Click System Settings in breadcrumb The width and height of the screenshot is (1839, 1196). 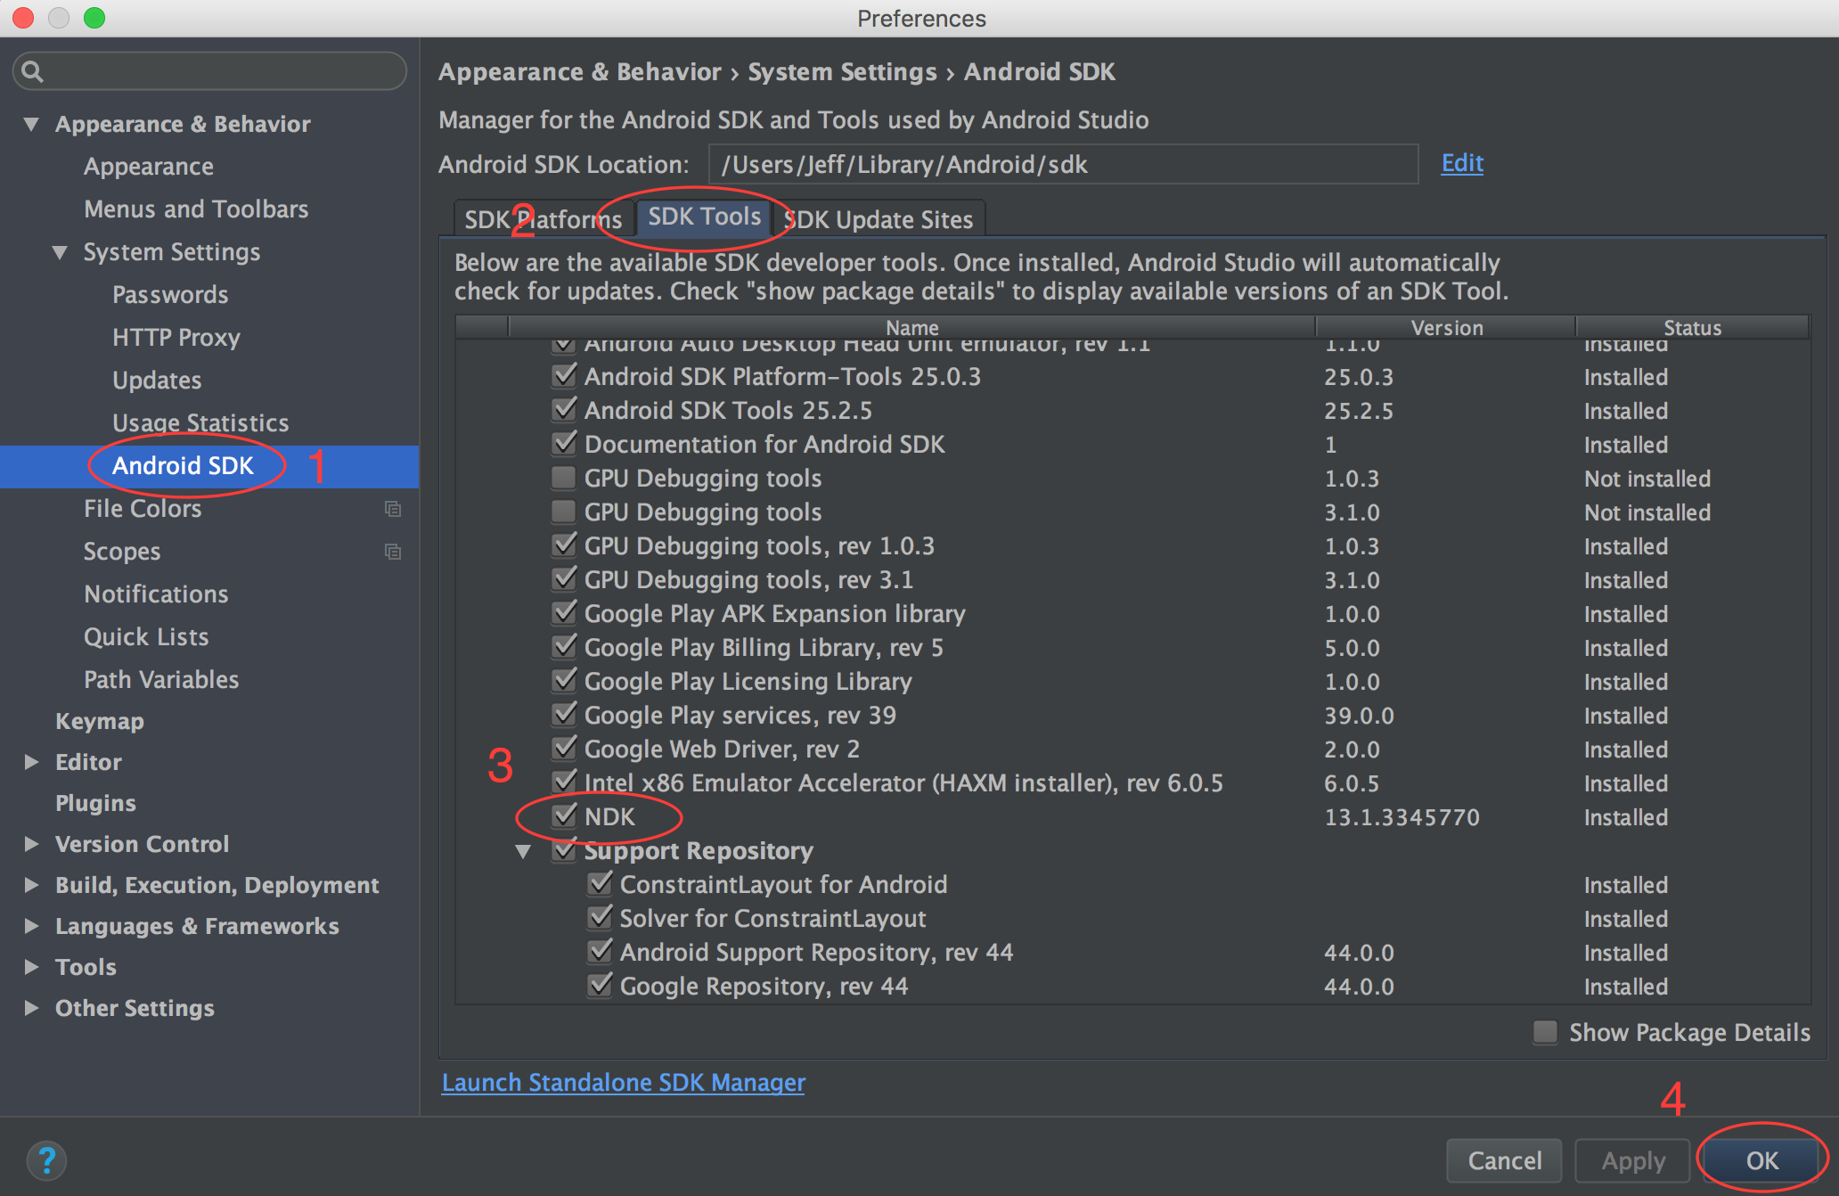click(x=842, y=72)
